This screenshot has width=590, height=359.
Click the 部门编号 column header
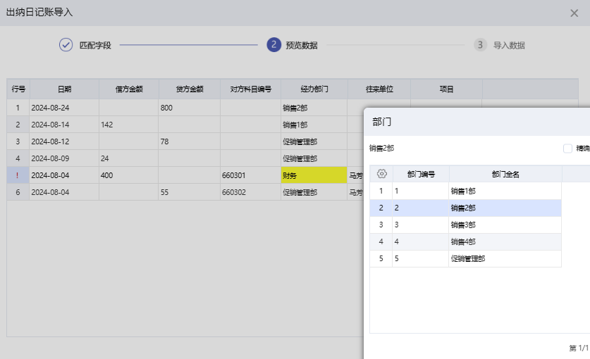(420, 174)
